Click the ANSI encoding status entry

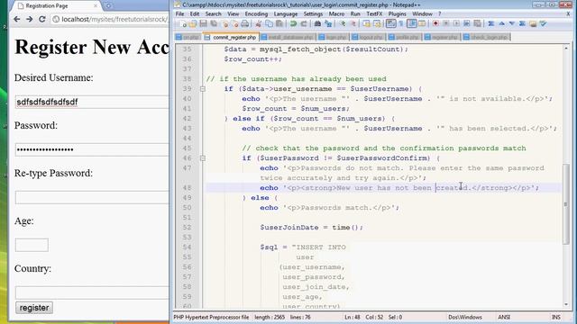pos(504,317)
